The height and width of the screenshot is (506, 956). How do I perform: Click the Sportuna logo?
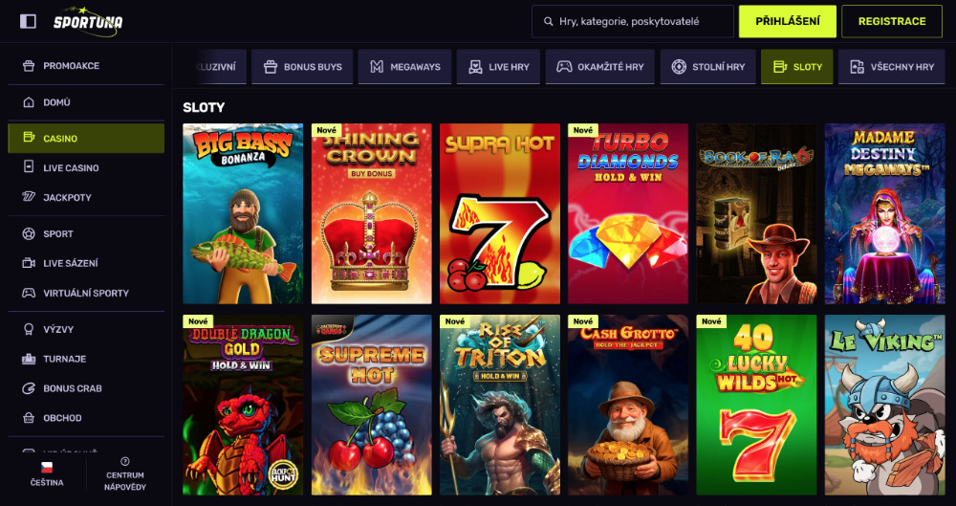(88, 21)
